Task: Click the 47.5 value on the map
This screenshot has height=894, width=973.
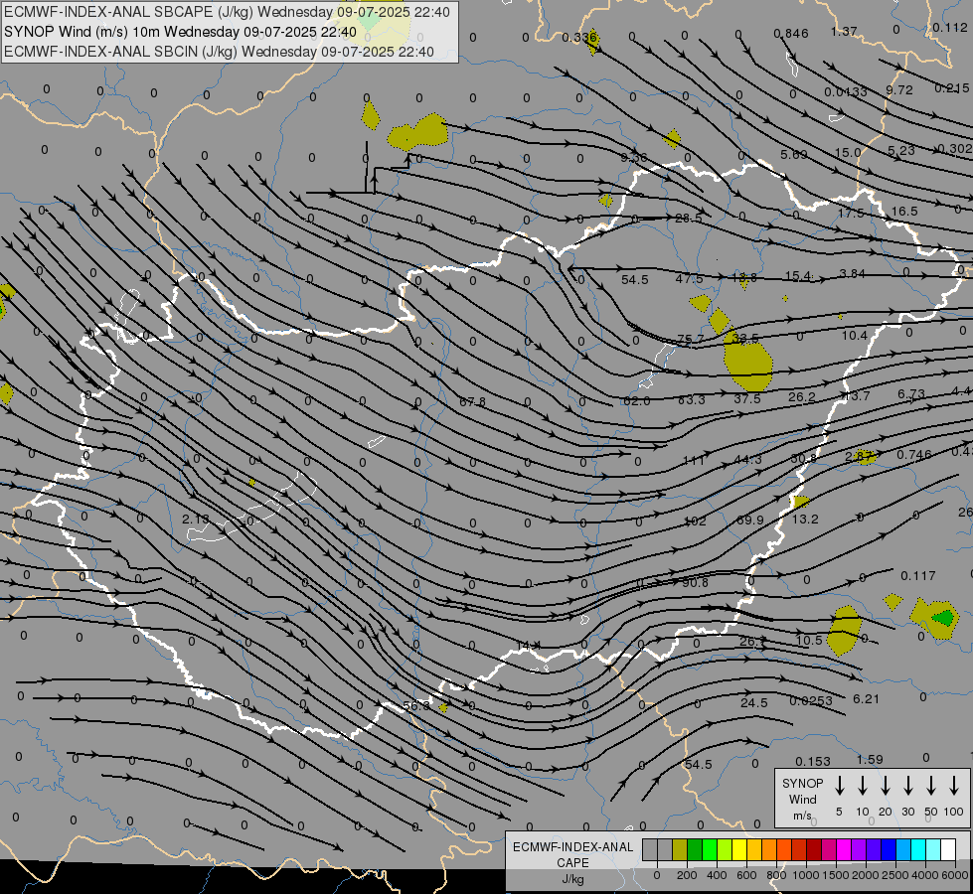Action: 689,279
